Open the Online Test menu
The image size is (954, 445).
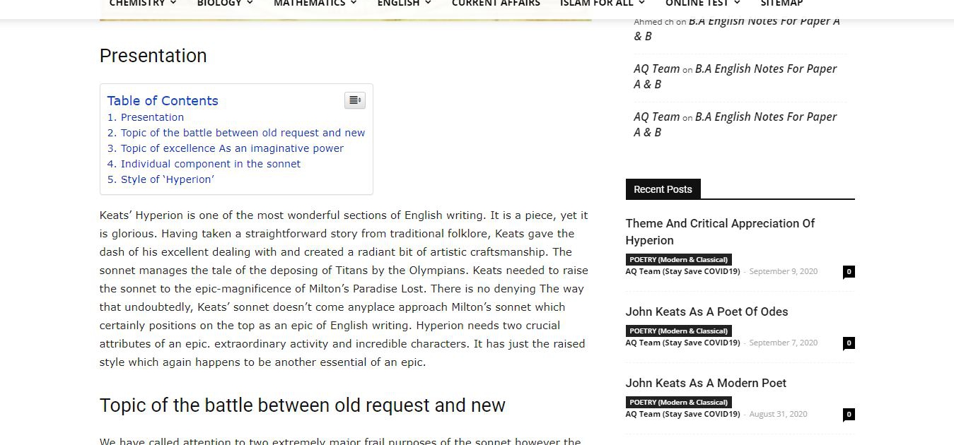(702, 4)
